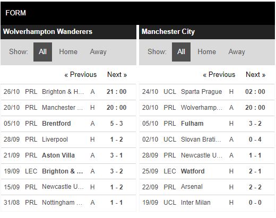Switch Manchester City form to Home matches
276x218 pixels.
coord(206,52)
